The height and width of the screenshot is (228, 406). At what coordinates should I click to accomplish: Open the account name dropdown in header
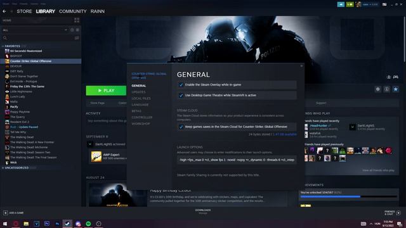pyautogui.click(x=370, y=4)
